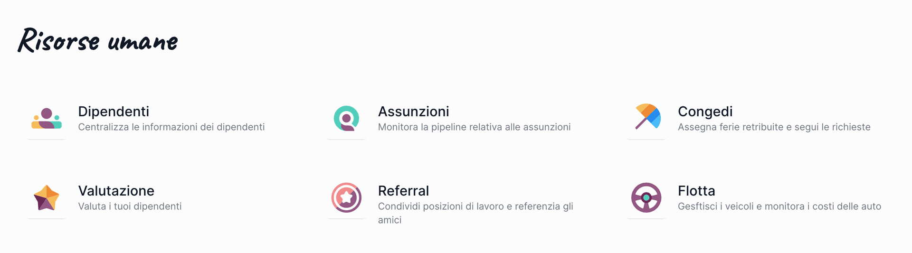912x253 pixels.
Task: Go to the Valutazione title
Action: click(x=116, y=191)
